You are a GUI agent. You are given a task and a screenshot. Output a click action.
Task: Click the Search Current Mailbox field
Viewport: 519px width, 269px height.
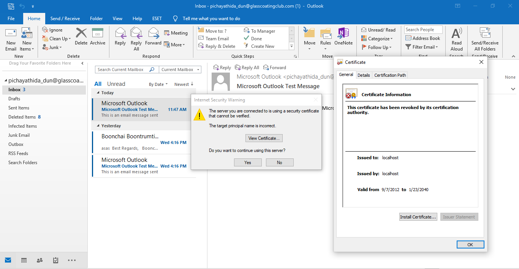click(x=127, y=70)
